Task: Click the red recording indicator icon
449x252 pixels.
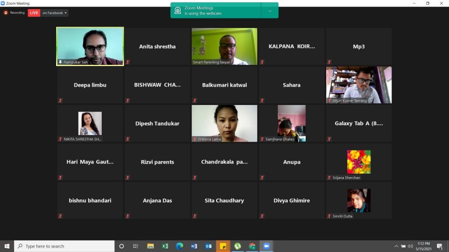Action: coord(6,13)
